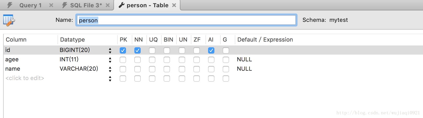Image resolution: width=423 pixels, height=118 pixels.
Task: Disable Auto Increment checkbox for id column
Action: tap(211, 50)
